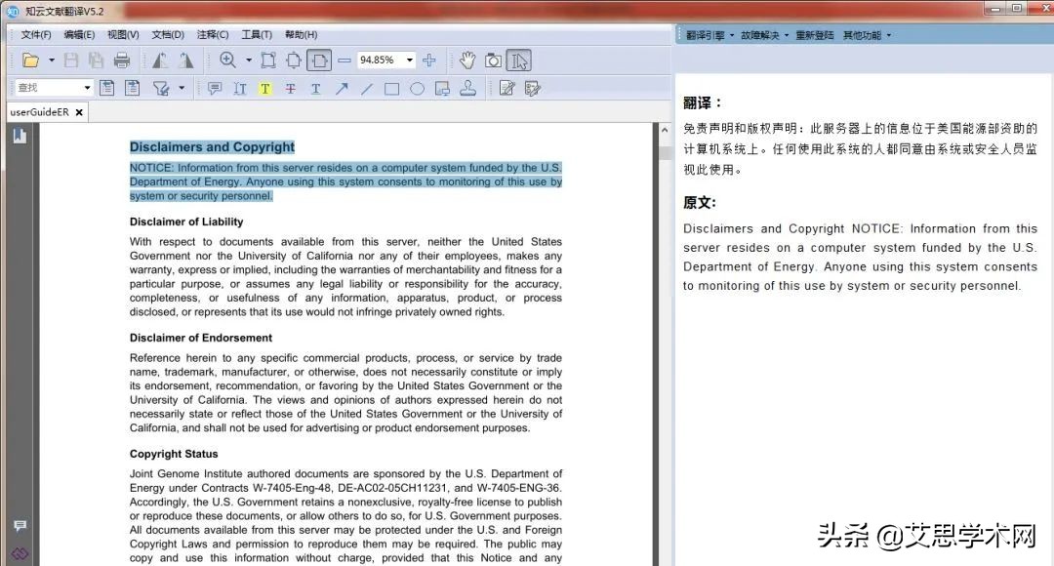The image size is (1054, 566).
Task: Toggle the Select cursor tool on
Action: 519,60
